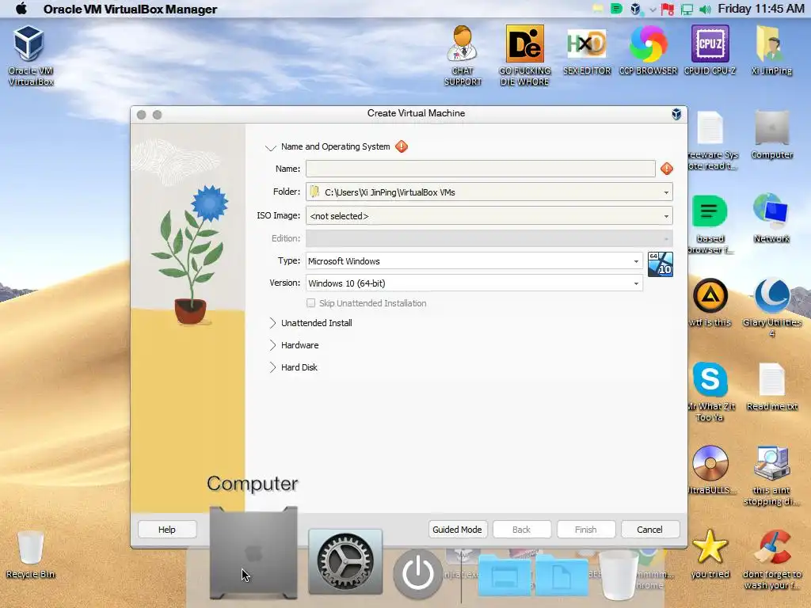The height and width of the screenshot is (608, 811).
Task: Open the CHAT SUPPORT desktop icon
Action: coord(463,55)
